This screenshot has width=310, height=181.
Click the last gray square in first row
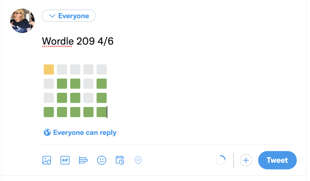[102, 70]
